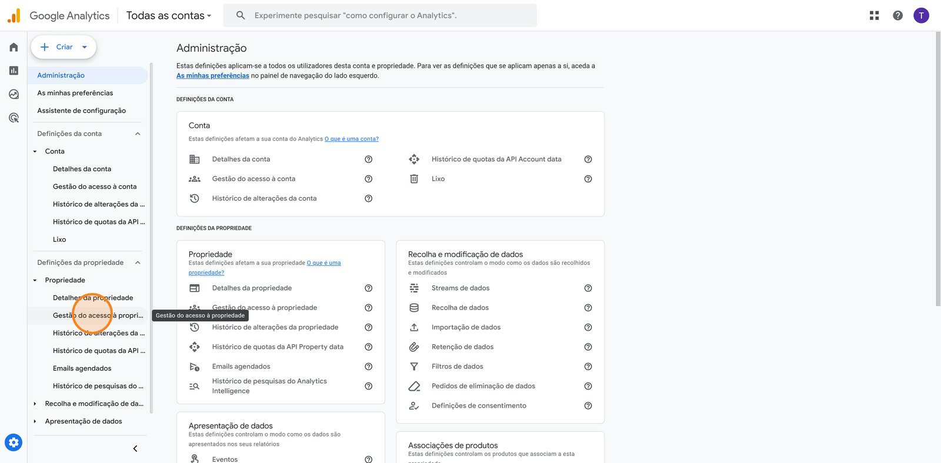
Task: Select Assistente de configuração in sidebar
Action: [x=81, y=111]
